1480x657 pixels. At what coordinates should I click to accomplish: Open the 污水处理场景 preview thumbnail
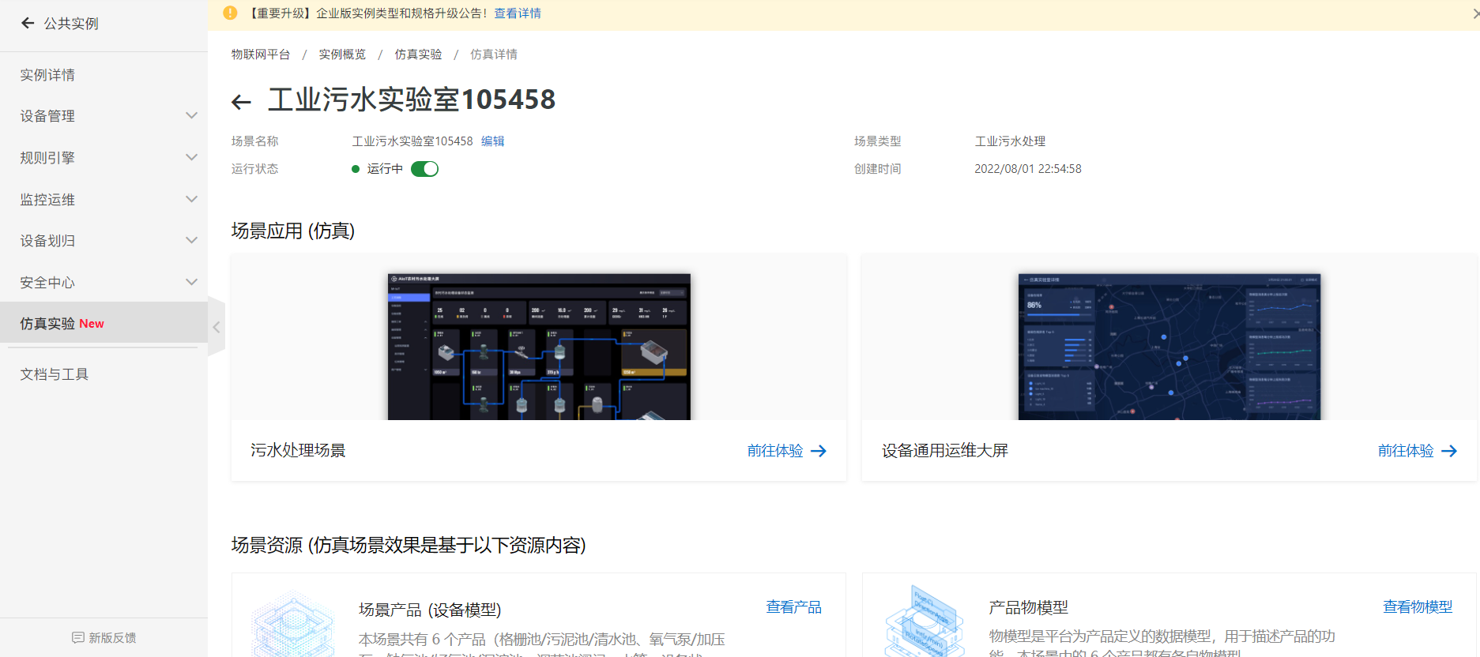pyautogui.click(x=539, y=347)
